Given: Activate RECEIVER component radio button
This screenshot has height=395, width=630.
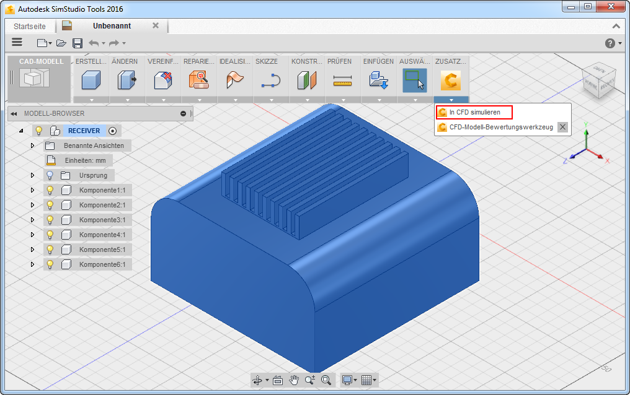Looking at the screenshot, I should (112, 131).
